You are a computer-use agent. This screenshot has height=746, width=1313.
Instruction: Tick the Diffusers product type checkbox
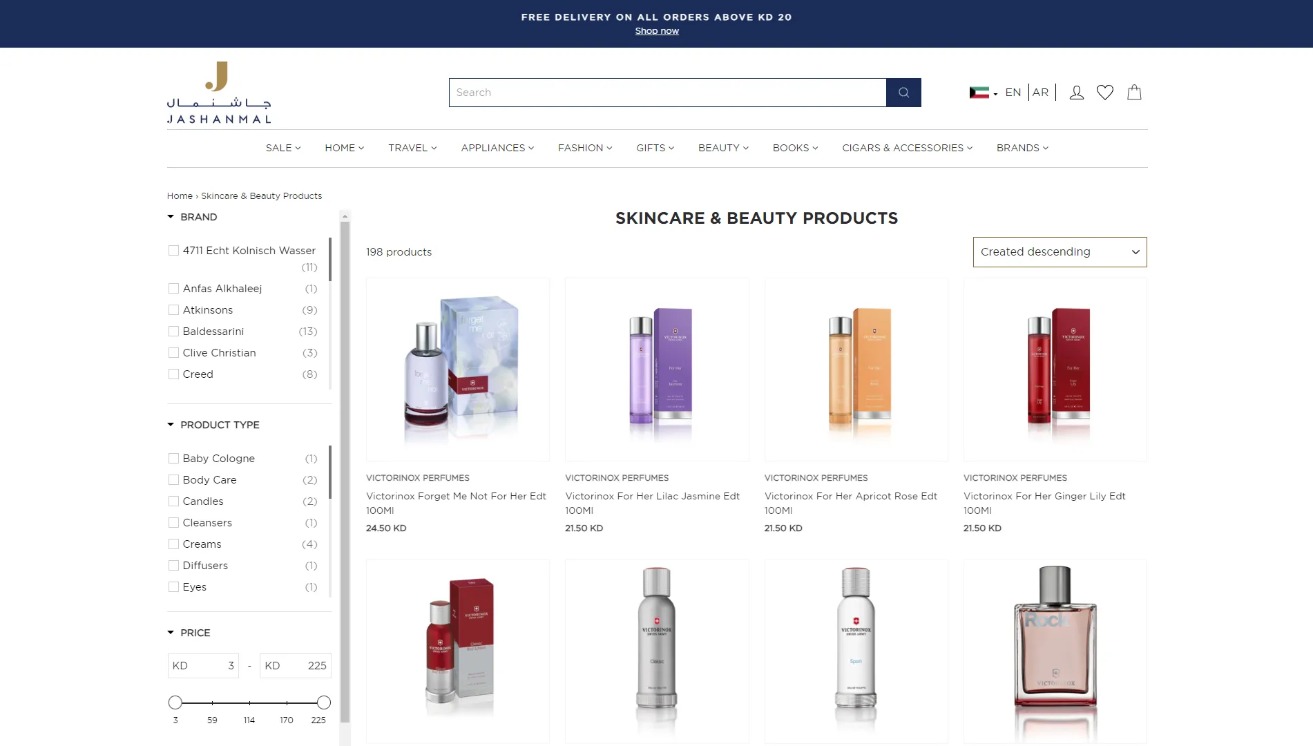coord(173,566)
